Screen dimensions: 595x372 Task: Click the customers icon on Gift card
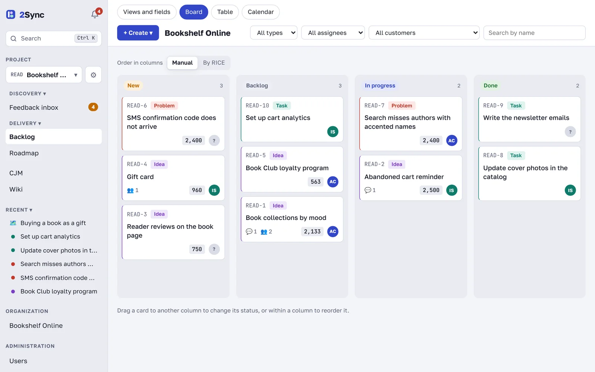[130, 190]
